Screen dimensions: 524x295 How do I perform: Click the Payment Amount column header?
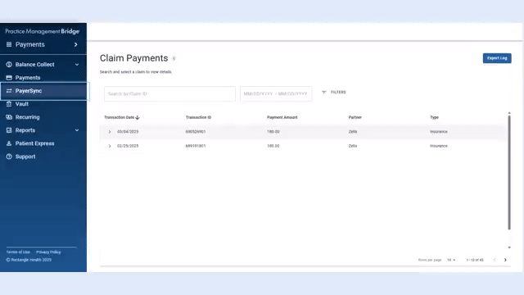(282, 117)
